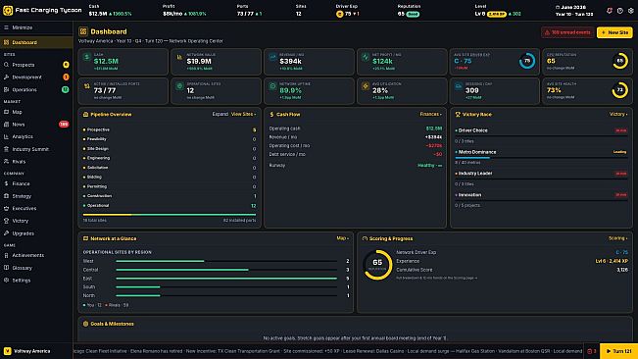The image size is (638, 359).
Task: Click the Victory Race trophy icon
Action: [x=458, y=115]
